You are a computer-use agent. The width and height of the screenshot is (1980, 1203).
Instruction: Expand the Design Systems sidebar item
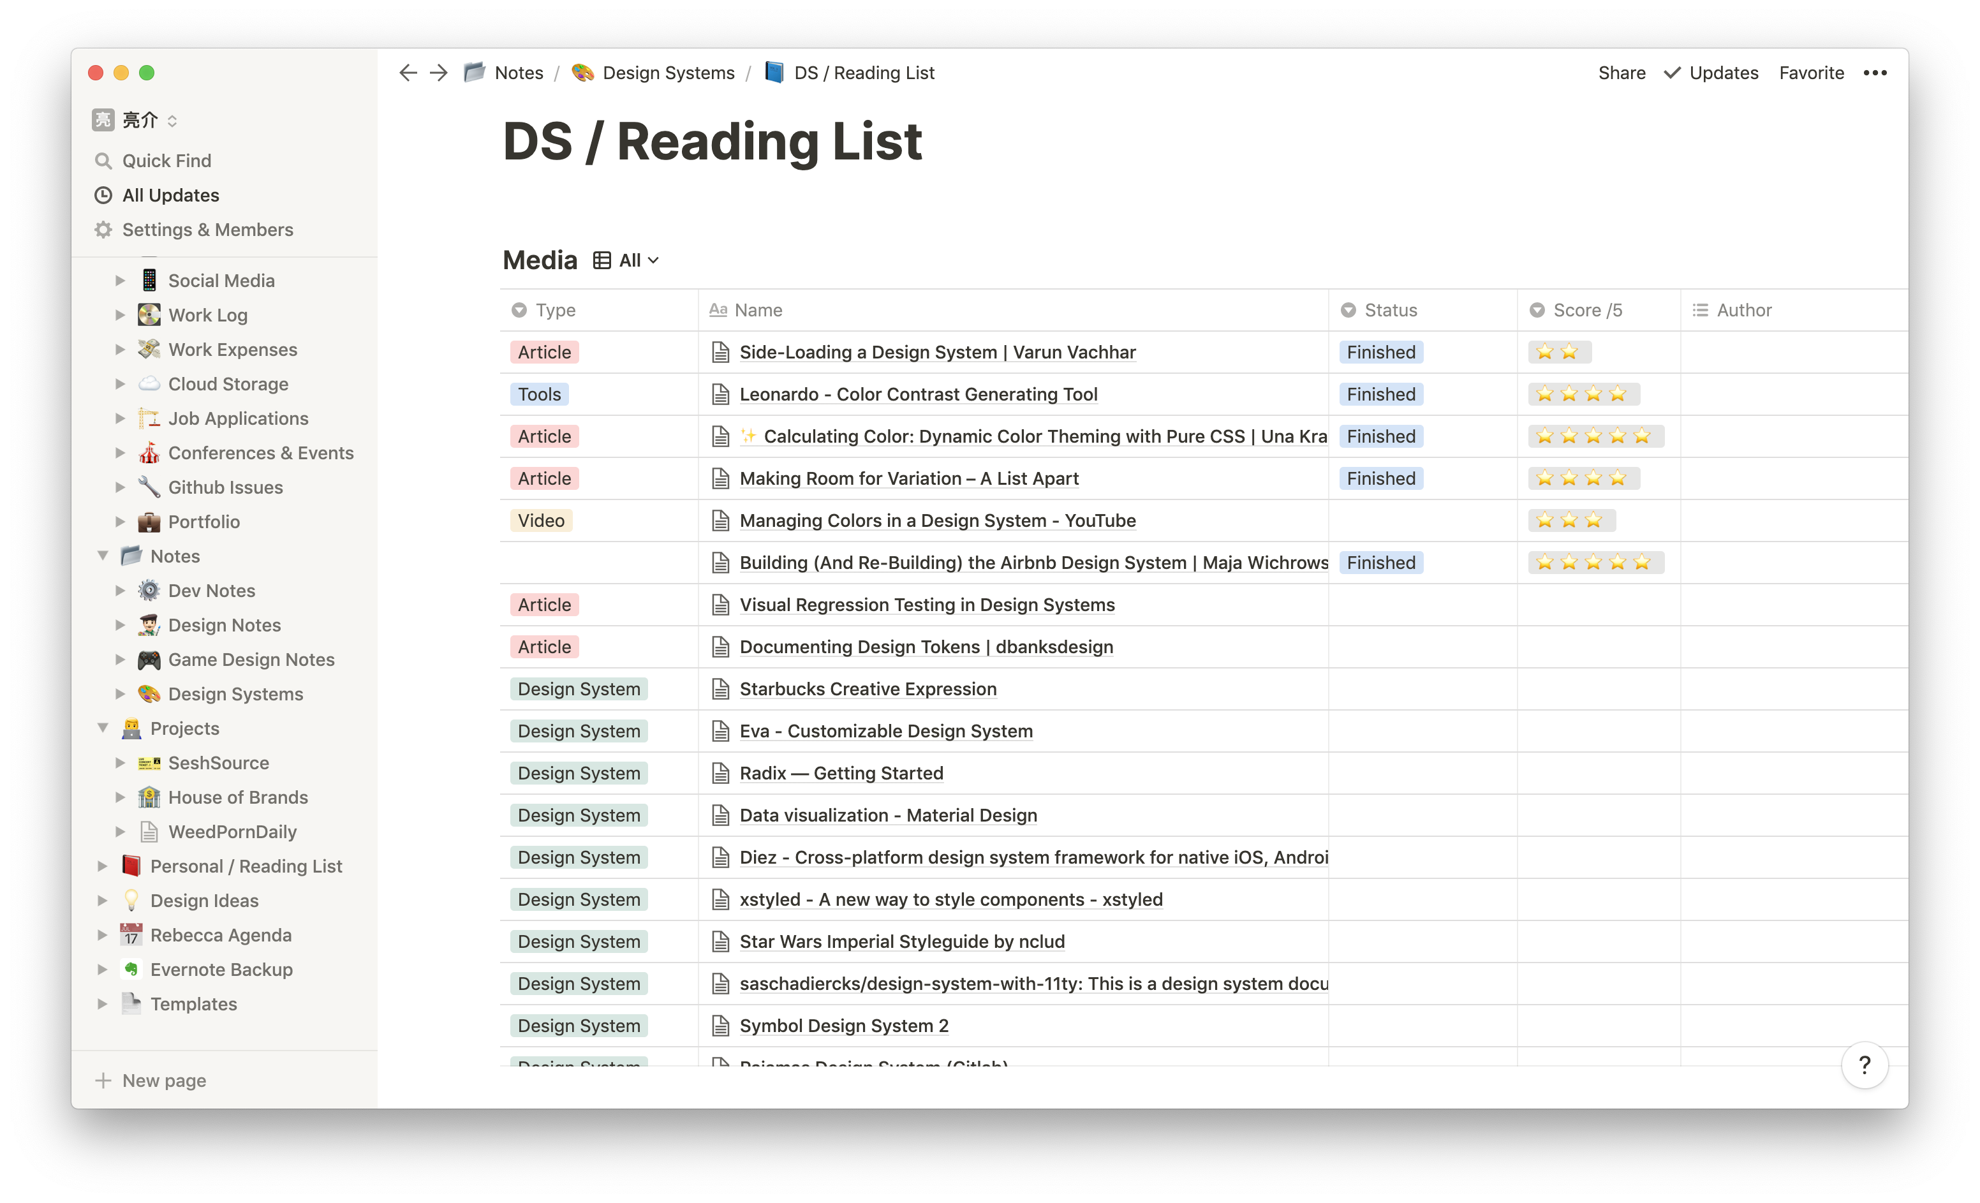coord(119,694)
